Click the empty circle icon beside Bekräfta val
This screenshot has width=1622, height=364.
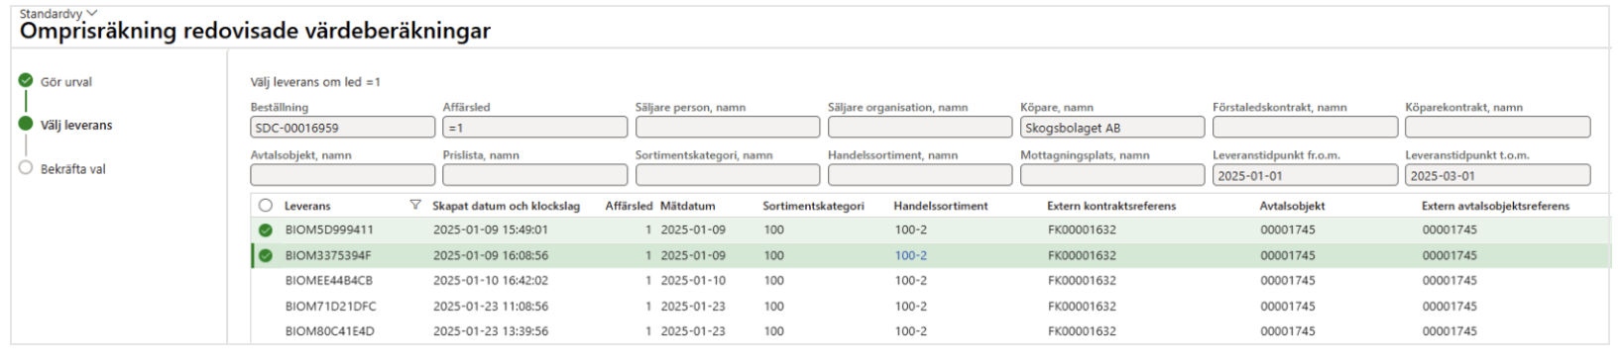pos(26,168)
